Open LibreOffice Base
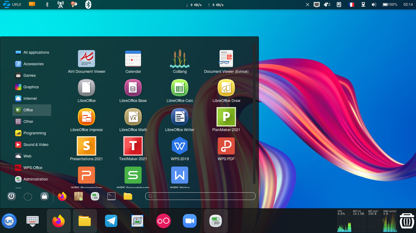This screenshot has height=233, width=416. pyautogui.click(x=133, y=91)
